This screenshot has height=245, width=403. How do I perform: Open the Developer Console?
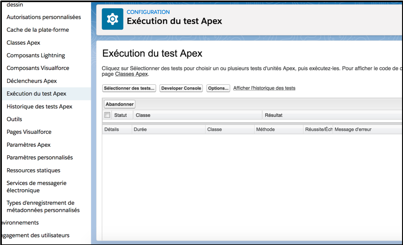click(181, 88)
